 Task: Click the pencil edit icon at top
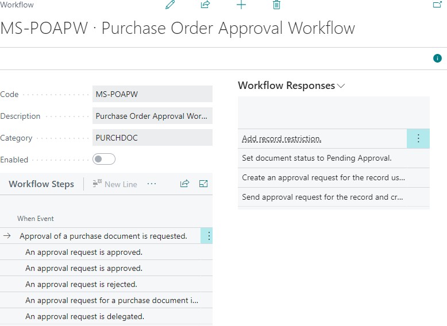(x=169, y=5)
